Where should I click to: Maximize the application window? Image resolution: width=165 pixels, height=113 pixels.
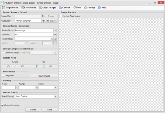point(155,3)
